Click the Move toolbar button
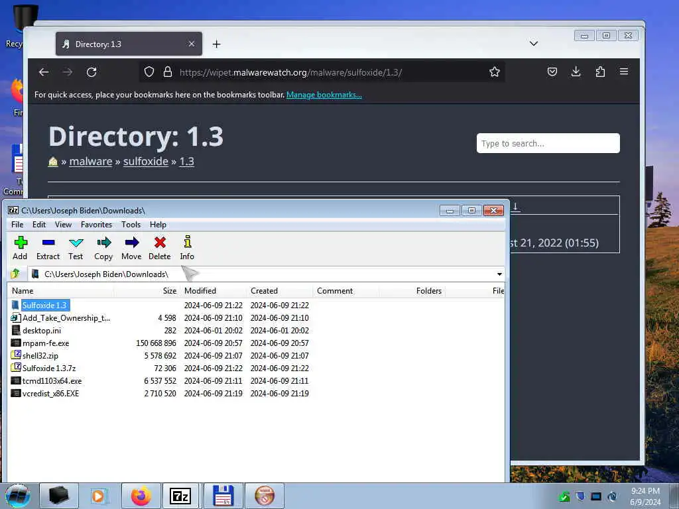Viewport: 679px width, 509px height. [x=132, y=248]
